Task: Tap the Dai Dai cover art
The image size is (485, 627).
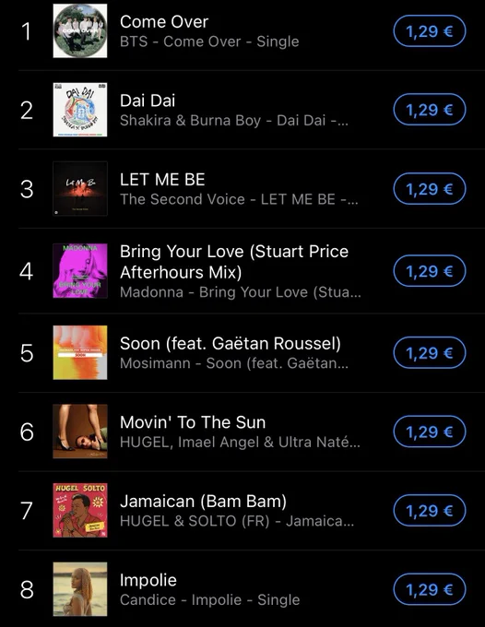Action: tap(80, 110)
